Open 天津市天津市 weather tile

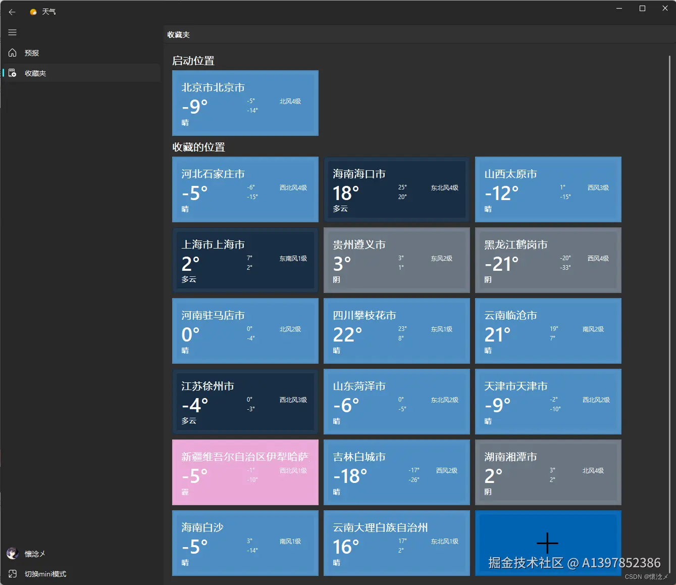point(548,402)
